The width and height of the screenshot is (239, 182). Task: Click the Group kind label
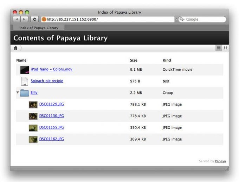(168, 93)
